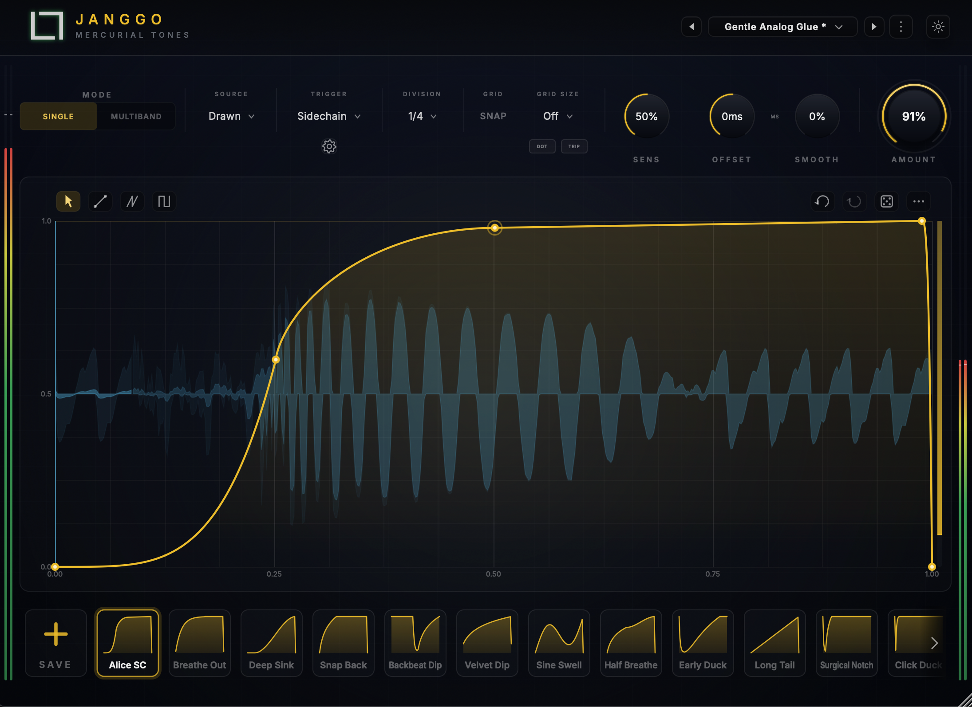
Task: Toggle the grid SNAP option
Action: [493, 116]
